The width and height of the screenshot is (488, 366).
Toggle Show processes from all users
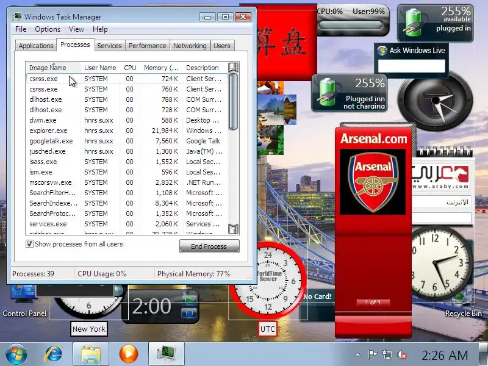[29, 243]
